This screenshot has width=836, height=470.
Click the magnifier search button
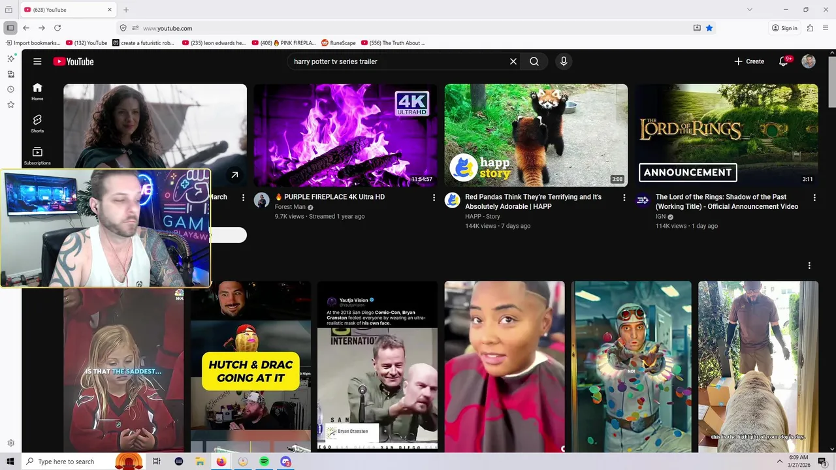pos(534,61)
